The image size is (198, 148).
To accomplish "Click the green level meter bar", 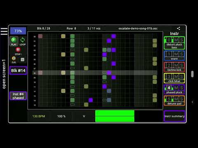I will click(115, 116).
